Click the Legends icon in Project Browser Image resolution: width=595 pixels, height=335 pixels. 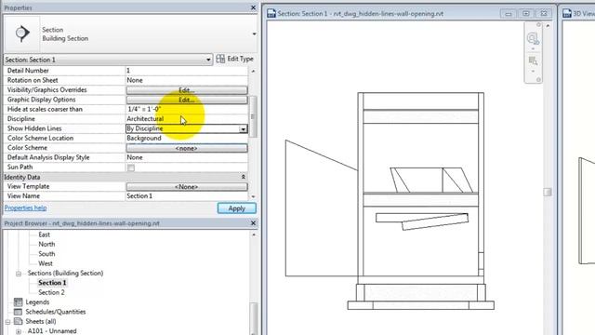click(18, 302)
